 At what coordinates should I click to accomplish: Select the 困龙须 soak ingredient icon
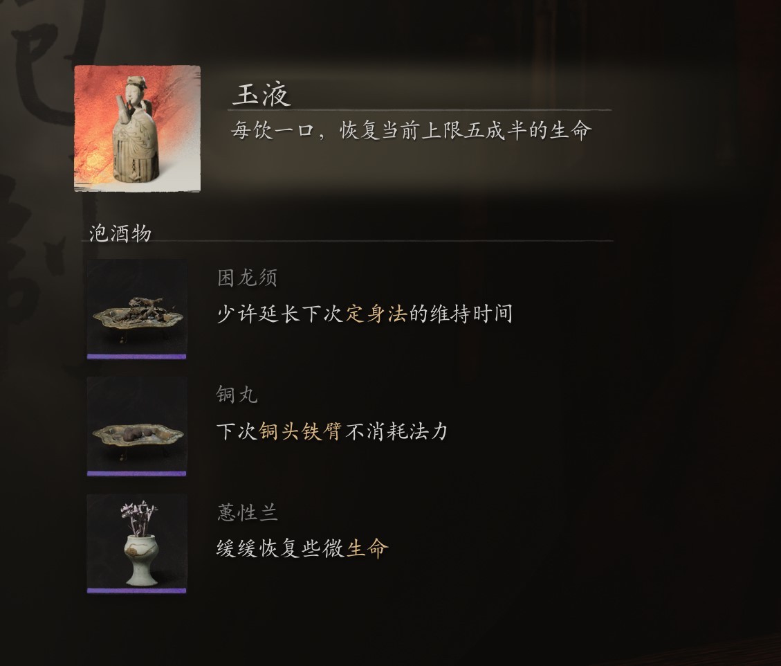click(x=136, y=307)
